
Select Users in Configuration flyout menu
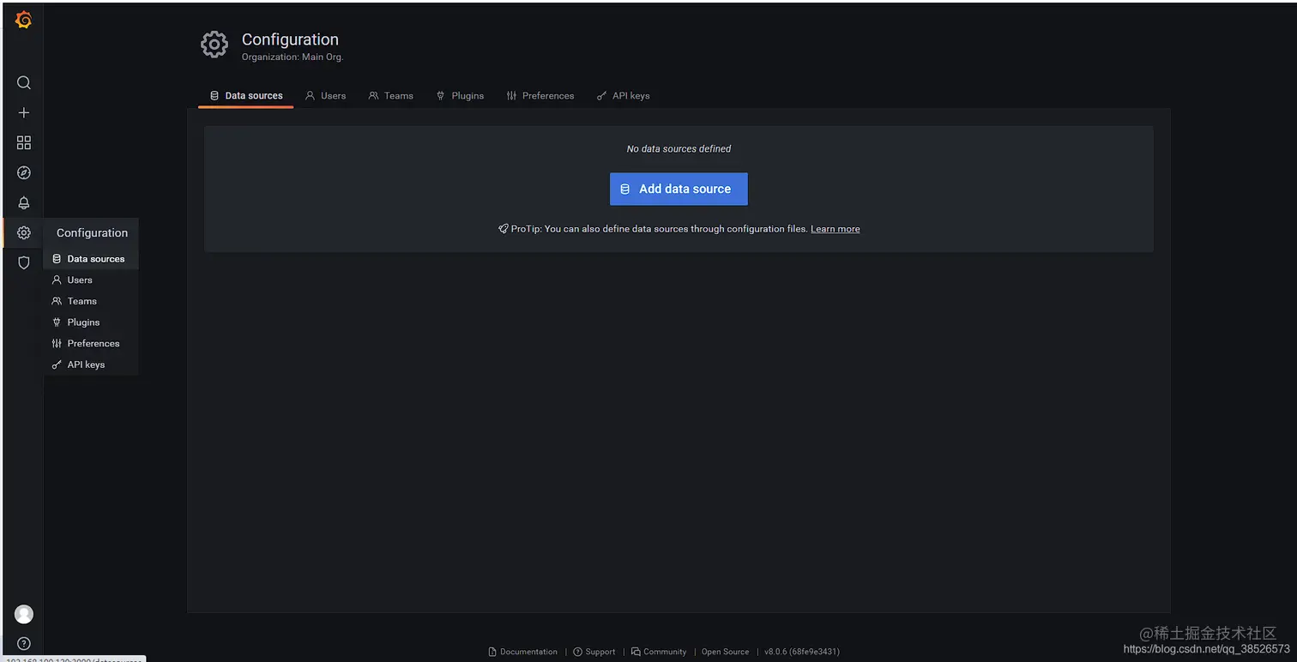(x=91, y=280)
